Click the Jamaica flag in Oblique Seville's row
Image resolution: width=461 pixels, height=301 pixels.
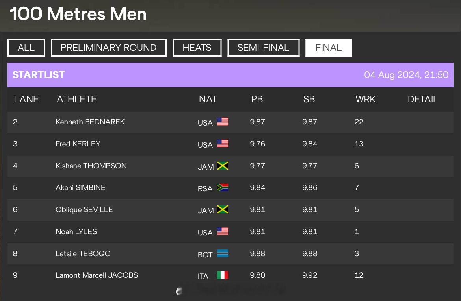click(223, 209)
